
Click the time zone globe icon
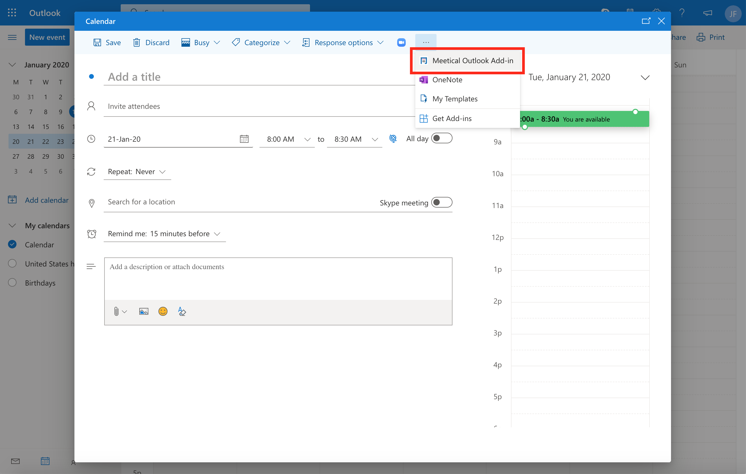coord(393,139)
